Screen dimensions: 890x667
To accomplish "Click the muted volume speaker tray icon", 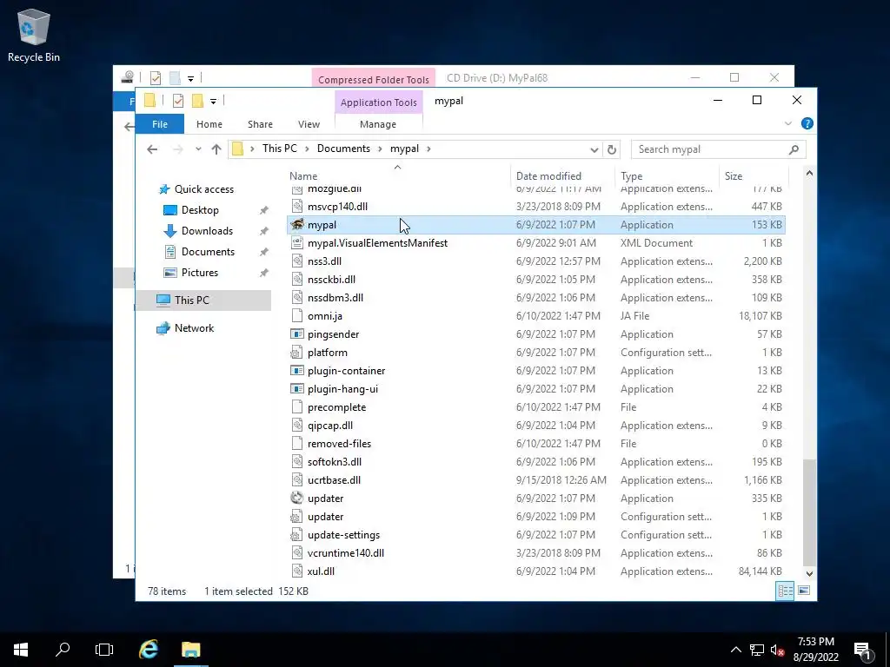I will pos(778,650).
